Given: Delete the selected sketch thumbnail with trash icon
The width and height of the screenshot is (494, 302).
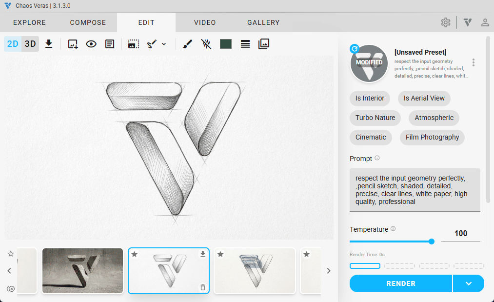Looking at the screenshot, I should (x=203, y=287).
